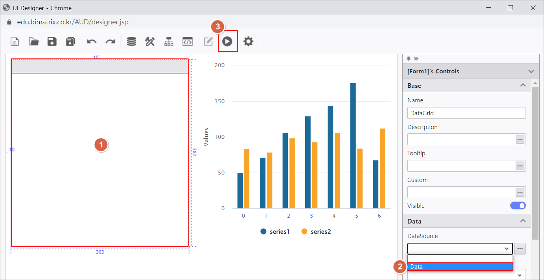Screen dimensions: 544x280
Task: Open the database data source manager icon
Action: 132,41
